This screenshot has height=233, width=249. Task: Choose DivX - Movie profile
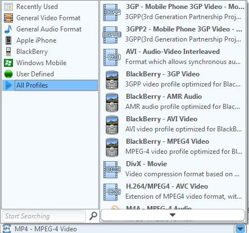click(173, 169)
